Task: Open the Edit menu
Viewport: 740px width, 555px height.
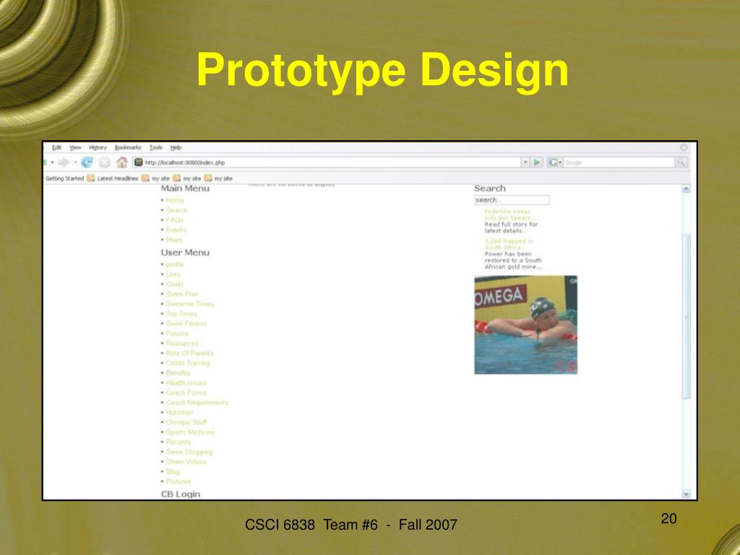Action: 56,147
